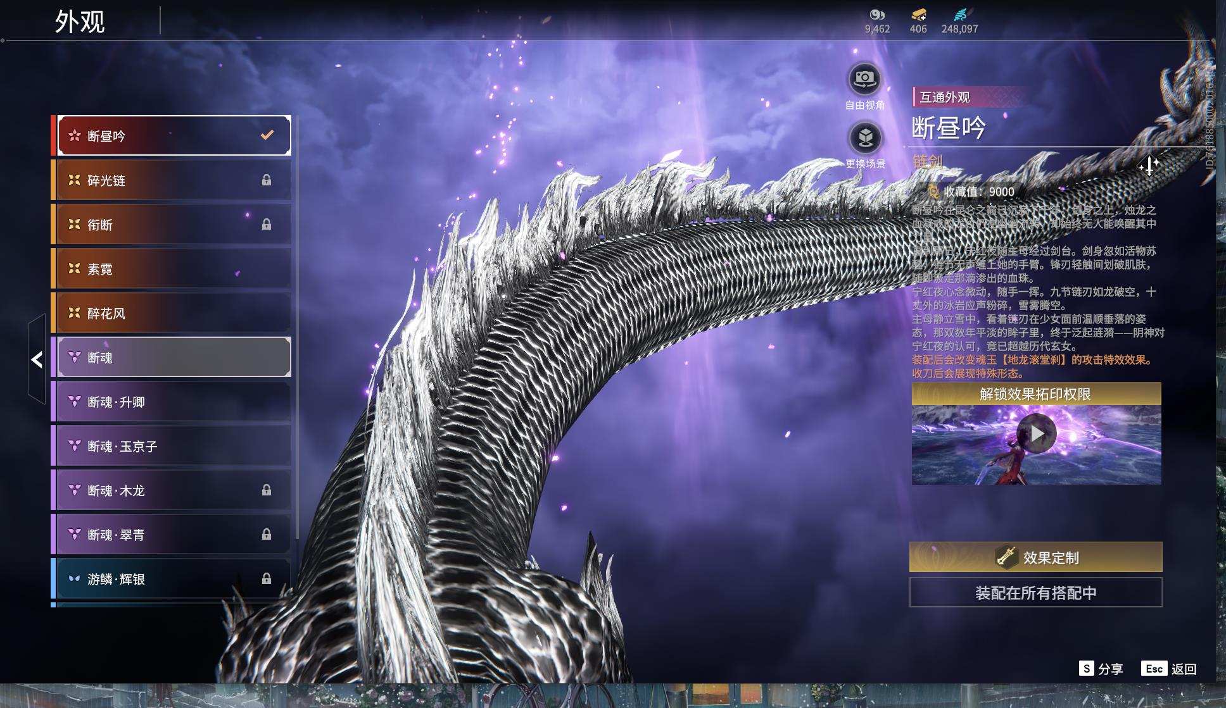Click the lock icon on 断魂·木龙

click(x=267, y=490)
